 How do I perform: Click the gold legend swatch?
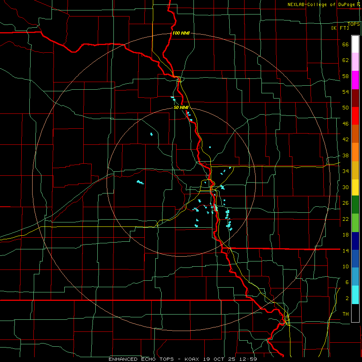pos(355,170)
